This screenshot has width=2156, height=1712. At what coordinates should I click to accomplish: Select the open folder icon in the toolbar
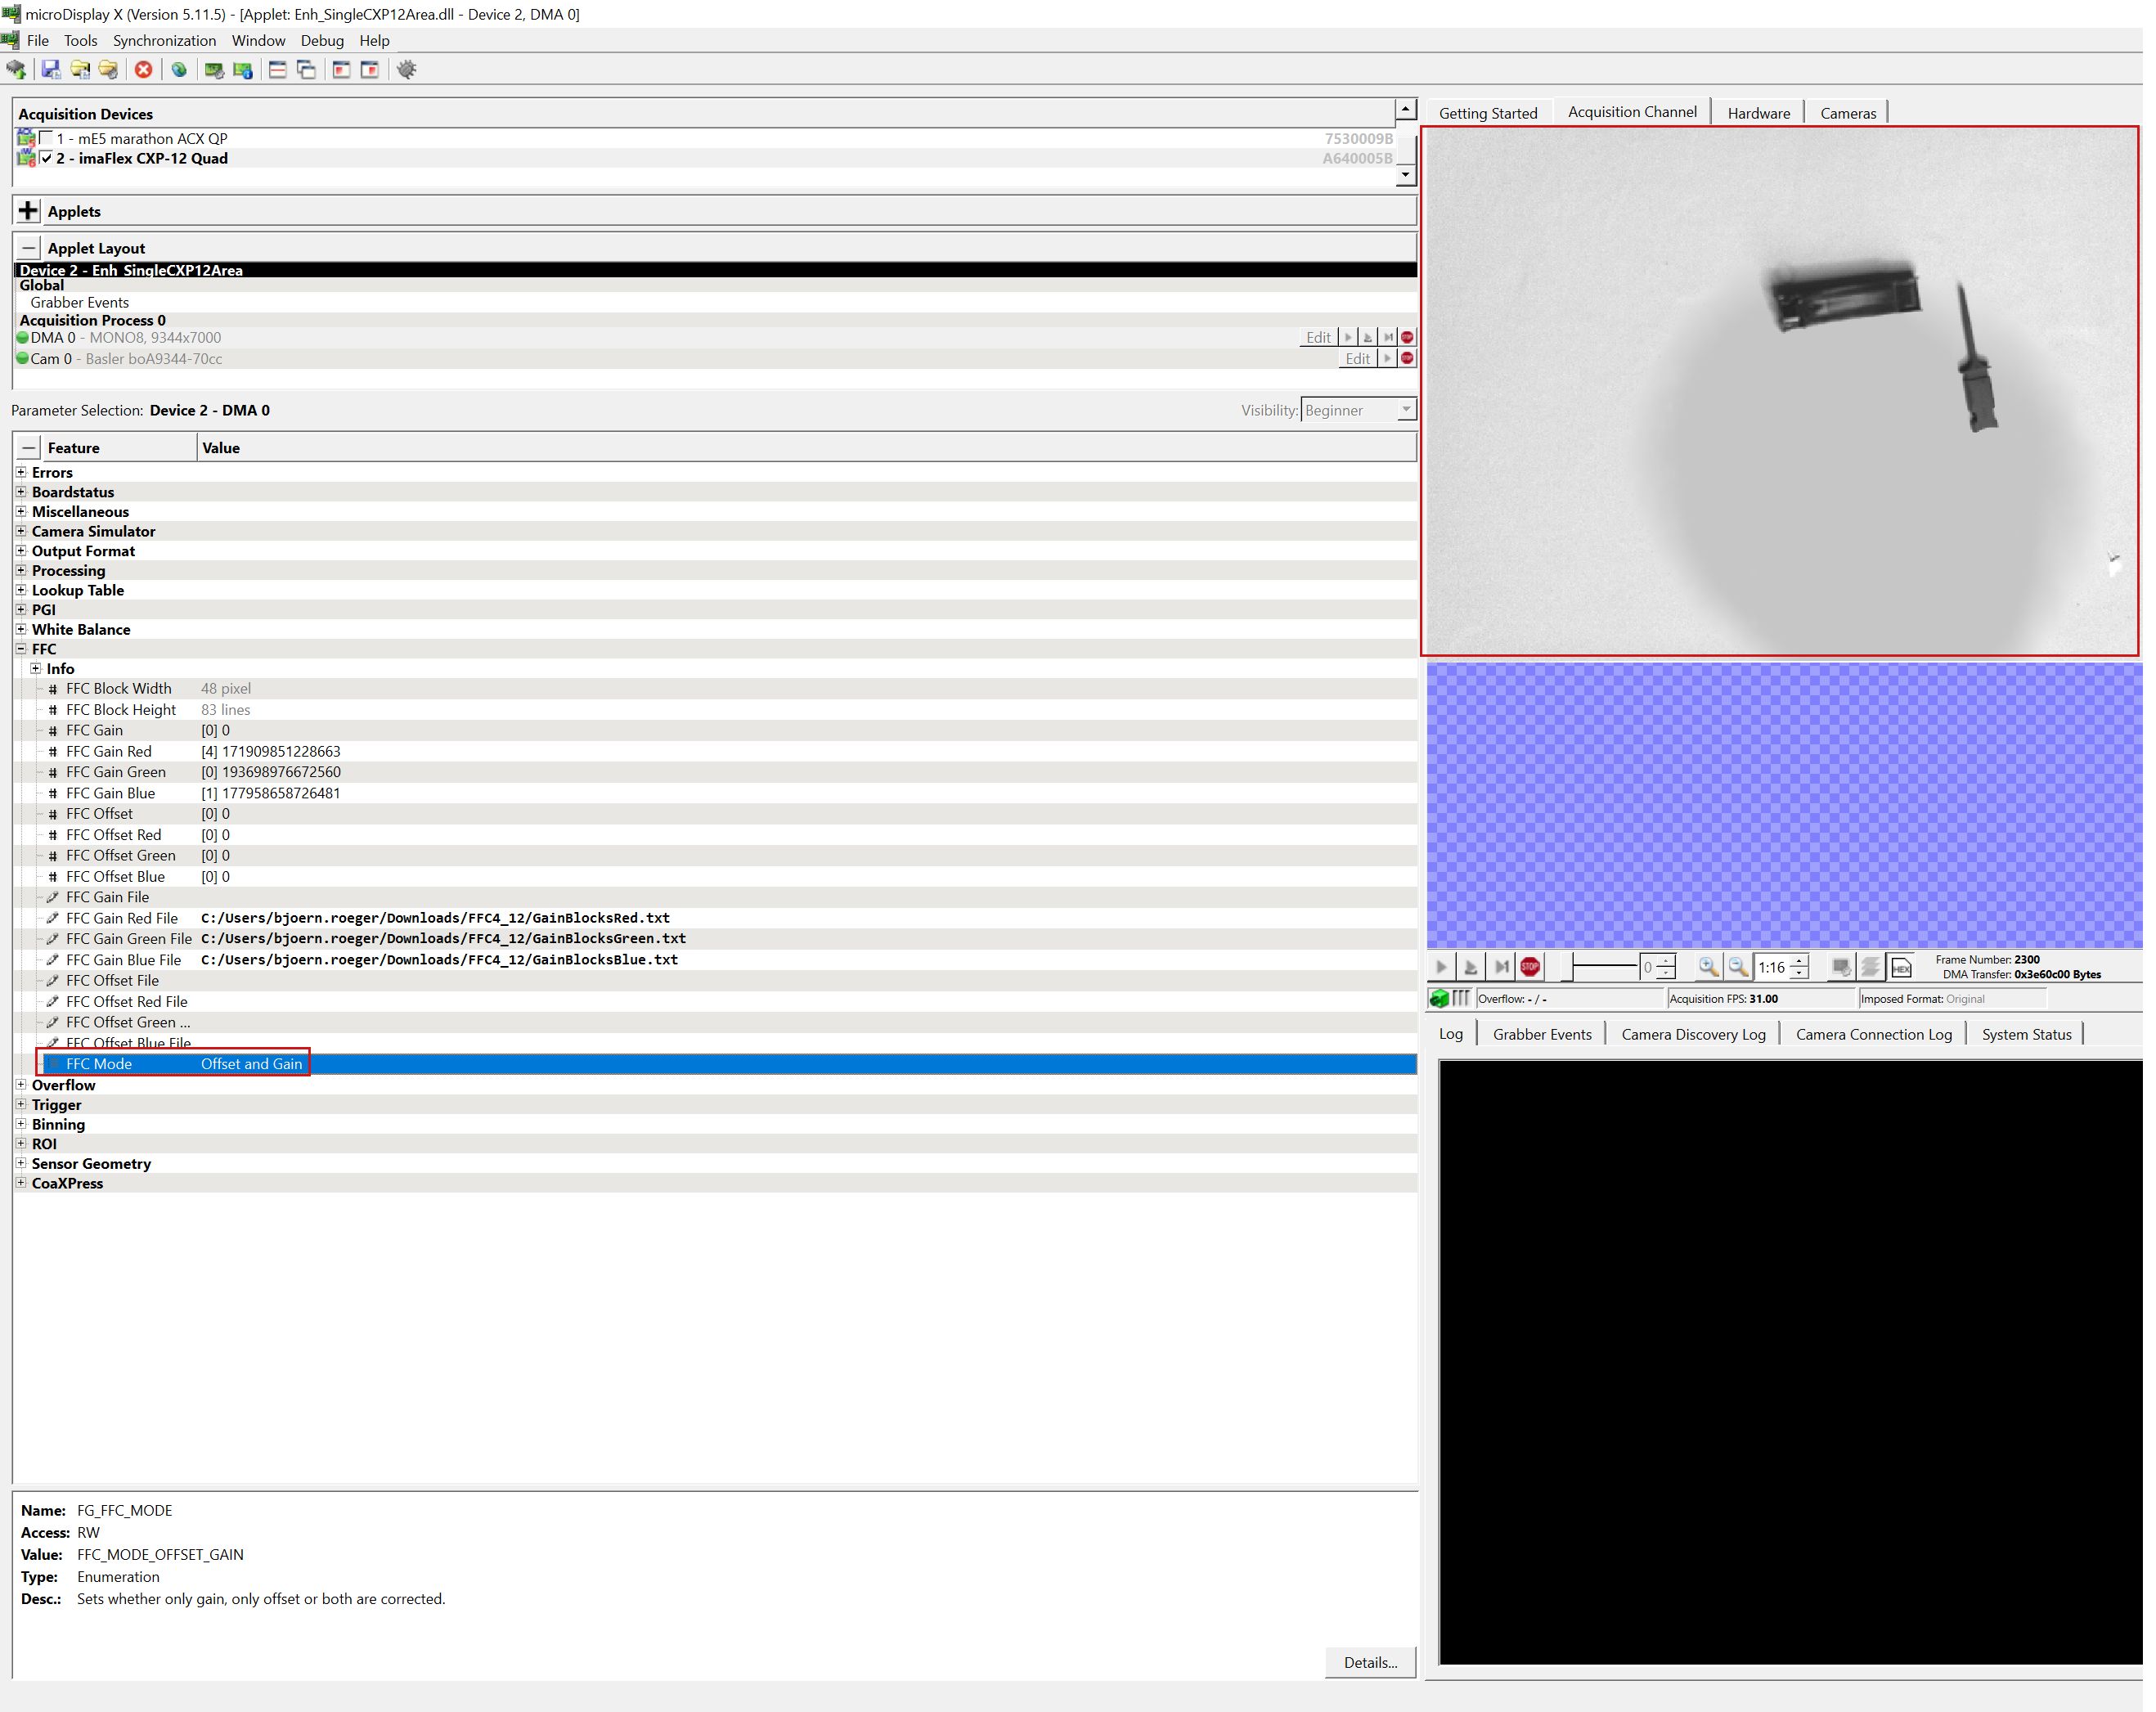click(81, 69)
